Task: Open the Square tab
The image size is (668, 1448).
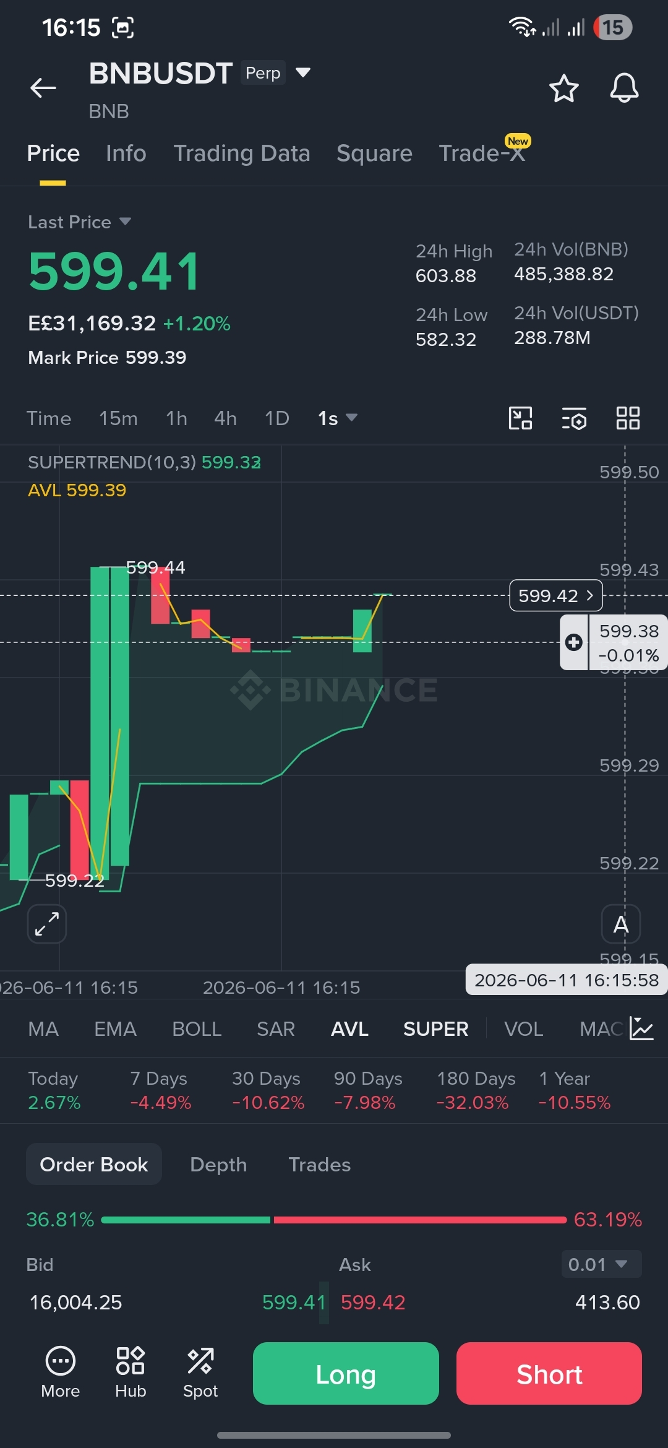Action: (374, 153)
